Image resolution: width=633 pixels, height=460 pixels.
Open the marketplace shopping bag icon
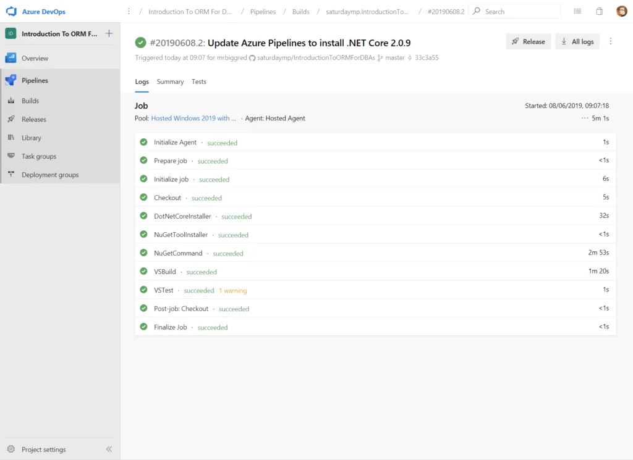(x=600, y=11)
